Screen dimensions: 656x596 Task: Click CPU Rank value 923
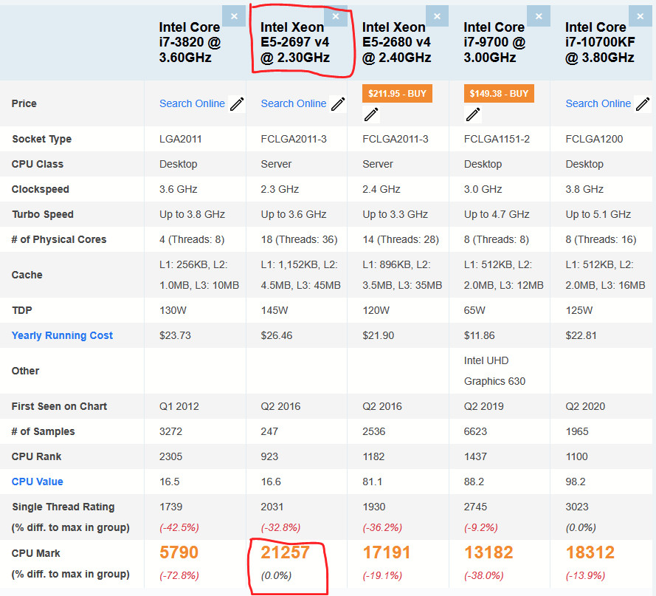coord(269,456)
